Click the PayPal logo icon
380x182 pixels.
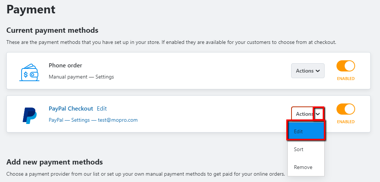point(30,115)
